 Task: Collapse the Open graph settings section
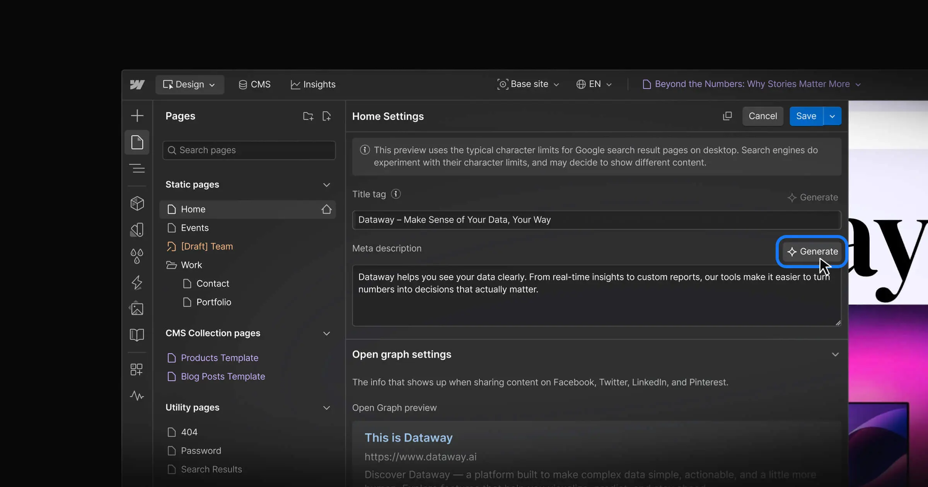[x=835, y=354]
